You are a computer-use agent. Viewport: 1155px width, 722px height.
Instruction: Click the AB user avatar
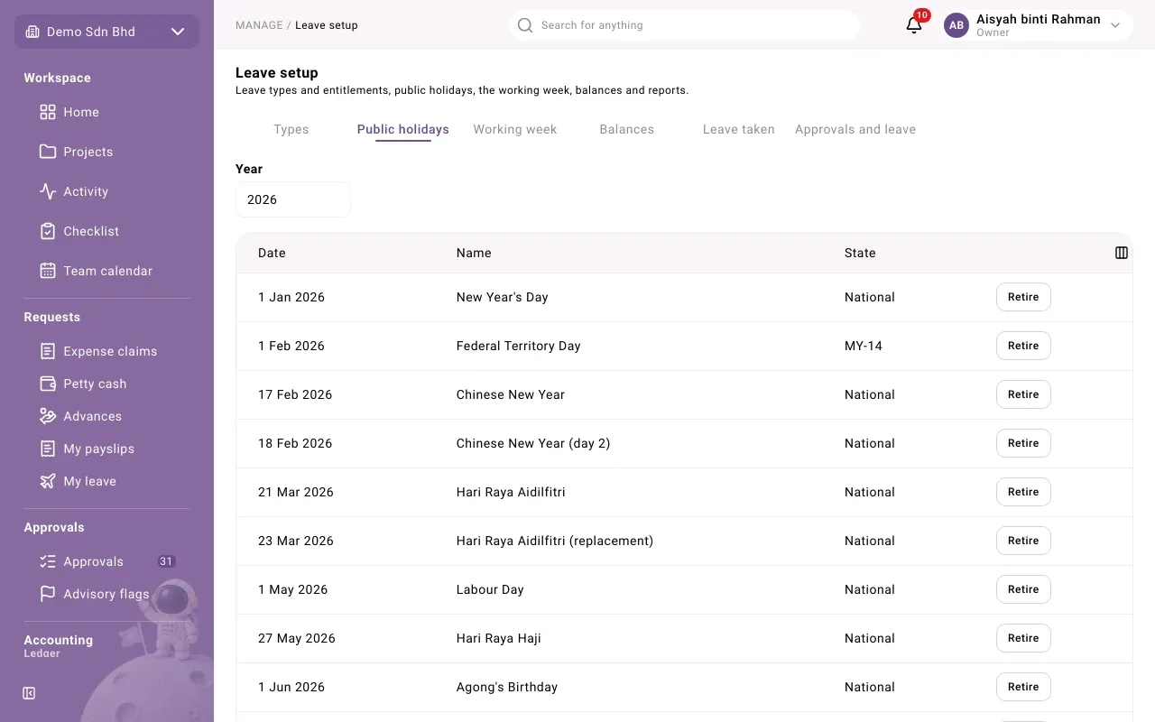(956, 25)
